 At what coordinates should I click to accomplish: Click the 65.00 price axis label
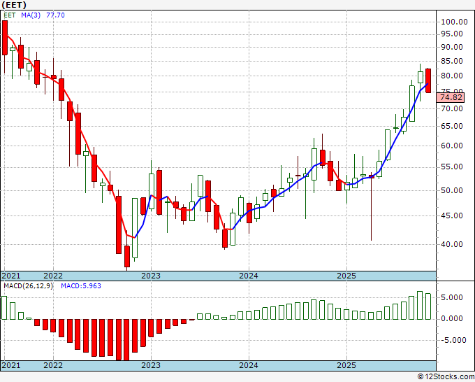click(452, 126)
